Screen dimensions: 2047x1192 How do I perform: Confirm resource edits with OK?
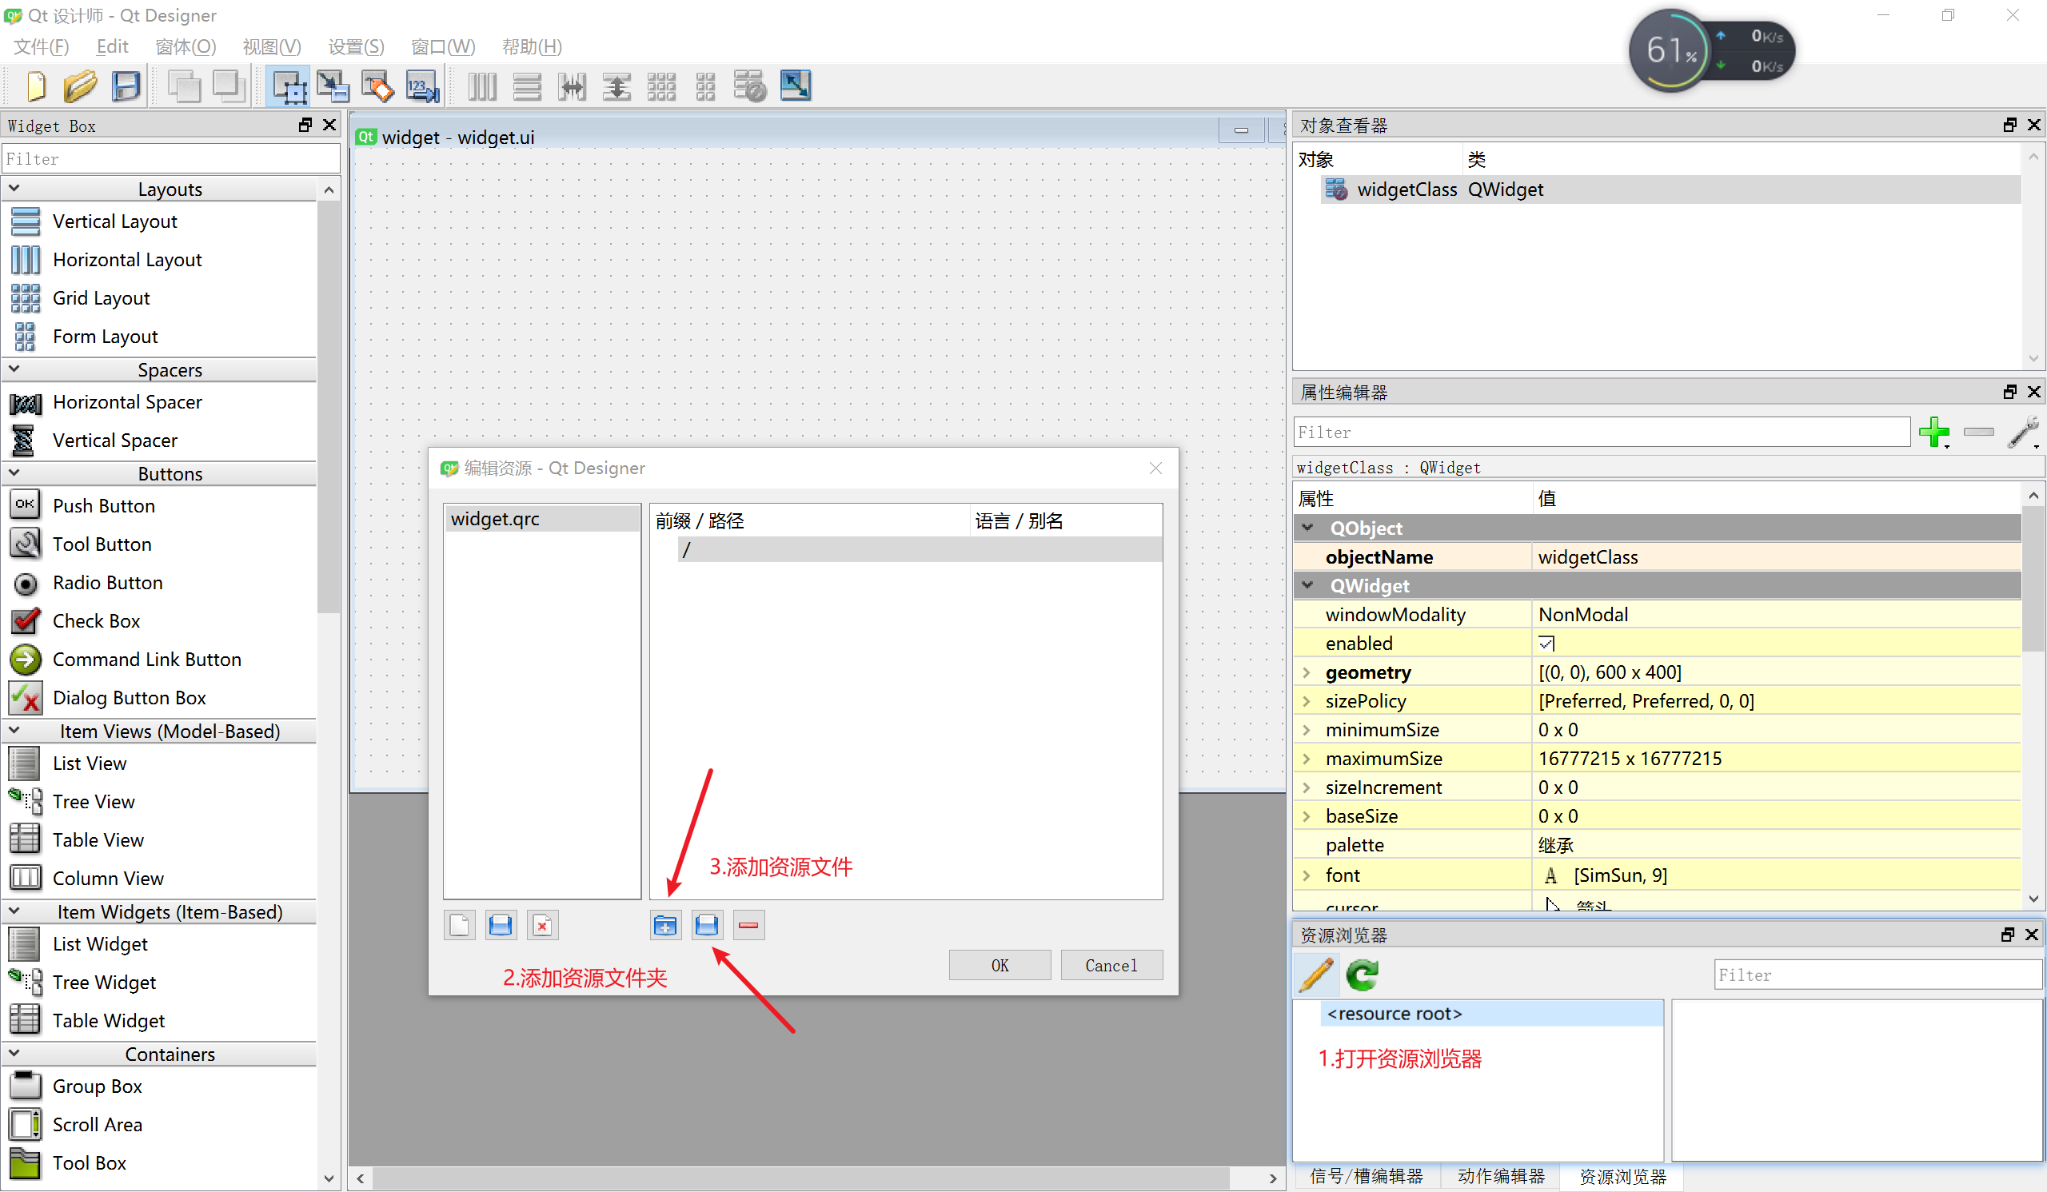click(1000, 965)
